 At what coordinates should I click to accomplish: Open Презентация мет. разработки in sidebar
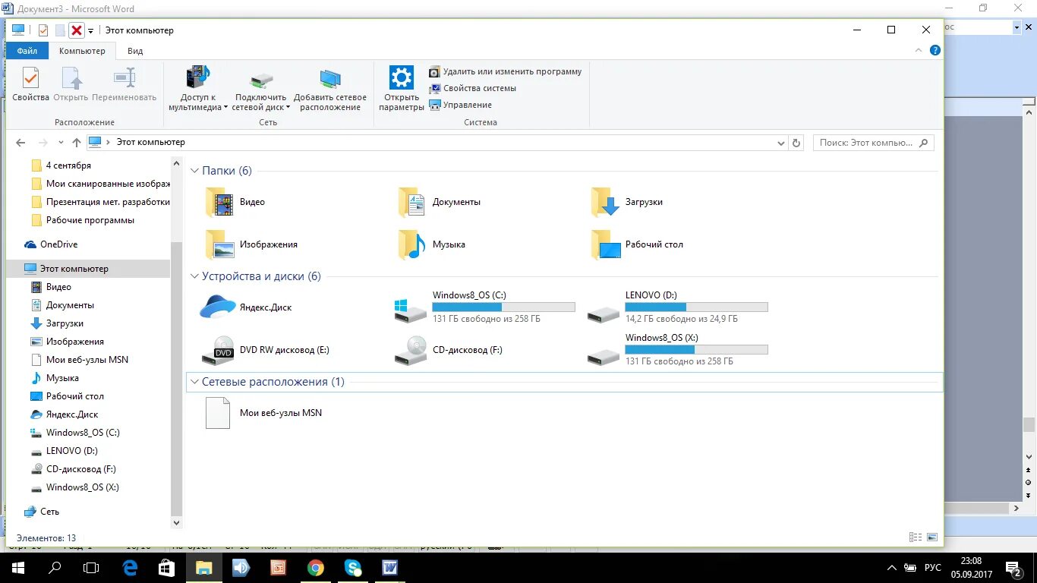(99, 202)
